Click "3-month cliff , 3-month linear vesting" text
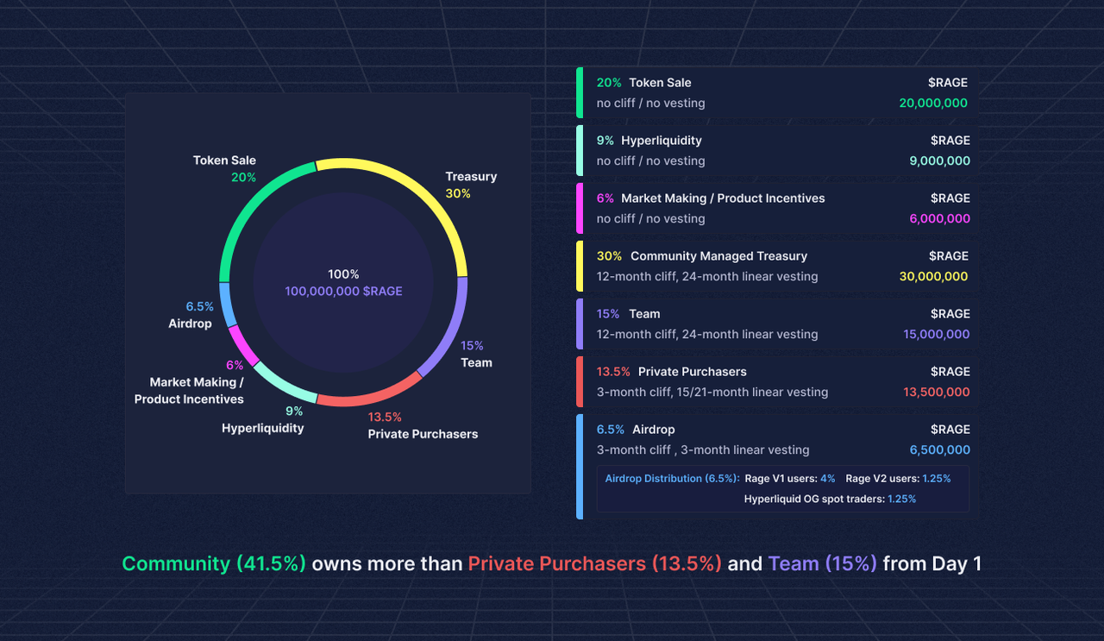 (703, 449)
